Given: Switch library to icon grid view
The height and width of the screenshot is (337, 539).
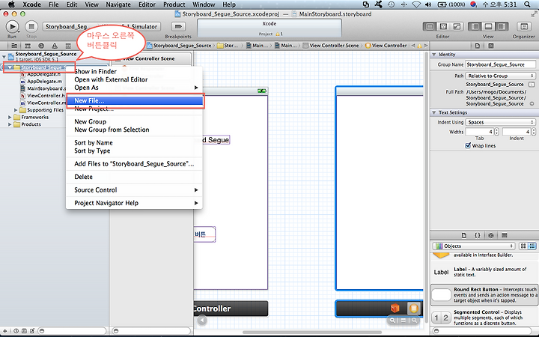Looking at the screenshot, I should coord(523,246).
